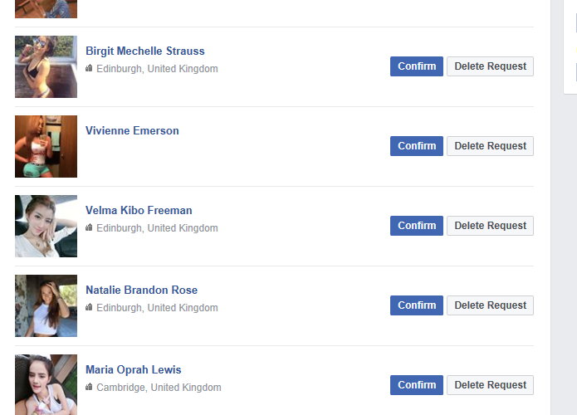Open Natalie Brandon Rose's profile thumbnail
This screenshot has width=577, height=415.
(46, 305)
